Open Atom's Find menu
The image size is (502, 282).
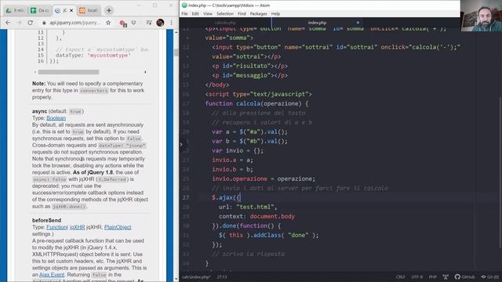pos(242,14)
